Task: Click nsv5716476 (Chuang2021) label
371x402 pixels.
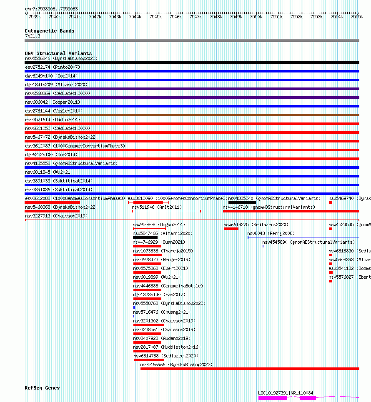Action: (x=162, y=312)
